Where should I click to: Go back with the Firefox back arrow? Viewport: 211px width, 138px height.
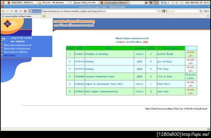tap(3, 11)
